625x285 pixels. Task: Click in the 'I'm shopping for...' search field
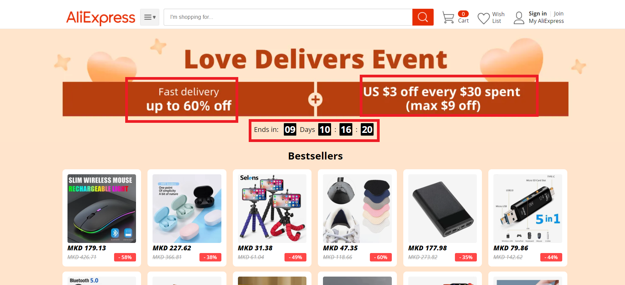pyautogui.click(x=288, y=17)
